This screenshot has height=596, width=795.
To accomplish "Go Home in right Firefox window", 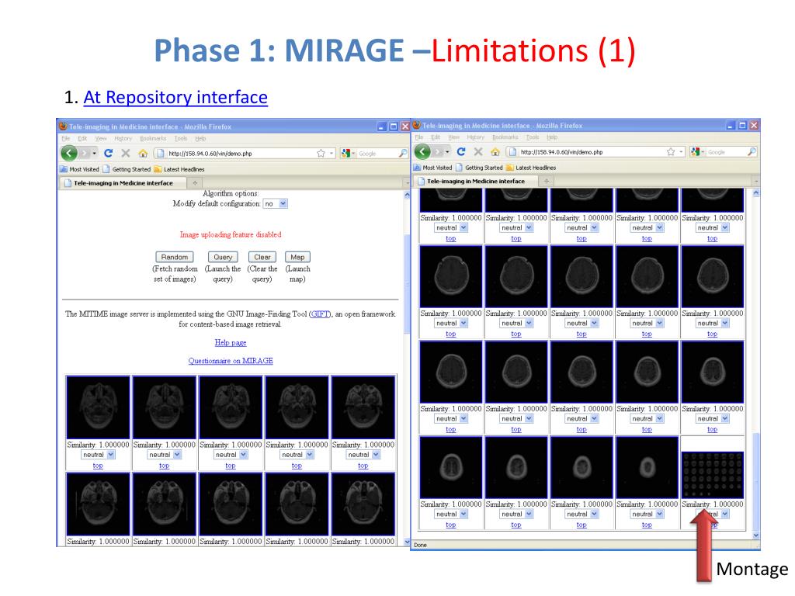I will (495, 151).
